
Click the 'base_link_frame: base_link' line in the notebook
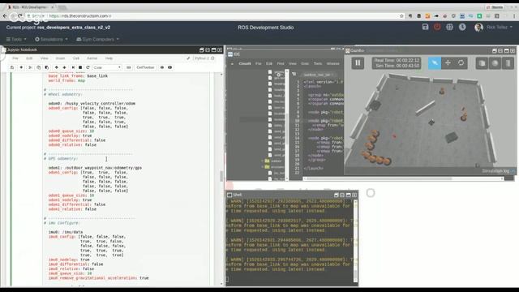pyautogui.click(x=78, y=75)
